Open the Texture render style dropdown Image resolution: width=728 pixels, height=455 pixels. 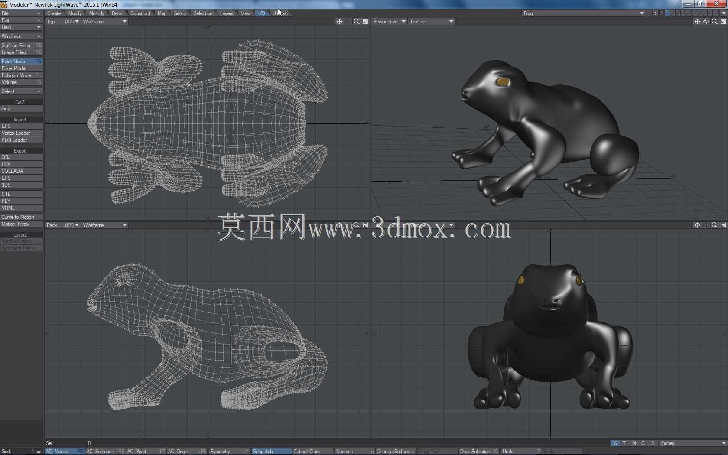pos(431,22)
